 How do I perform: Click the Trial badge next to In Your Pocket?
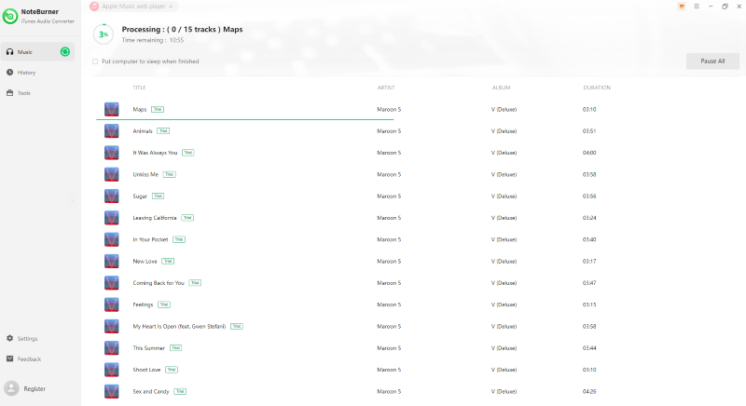click(179, 239)
